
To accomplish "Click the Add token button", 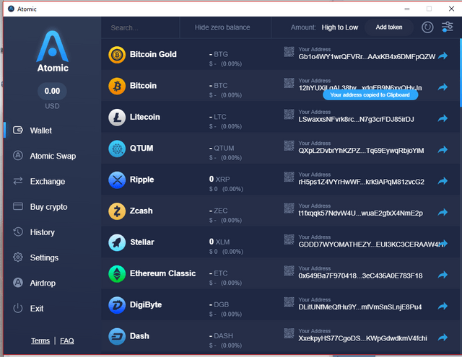I will pyautogui.click(x=389, y=27).
